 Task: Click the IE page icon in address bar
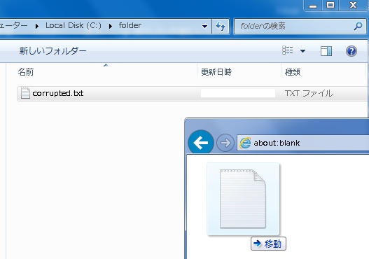click(x=245, y=143)
